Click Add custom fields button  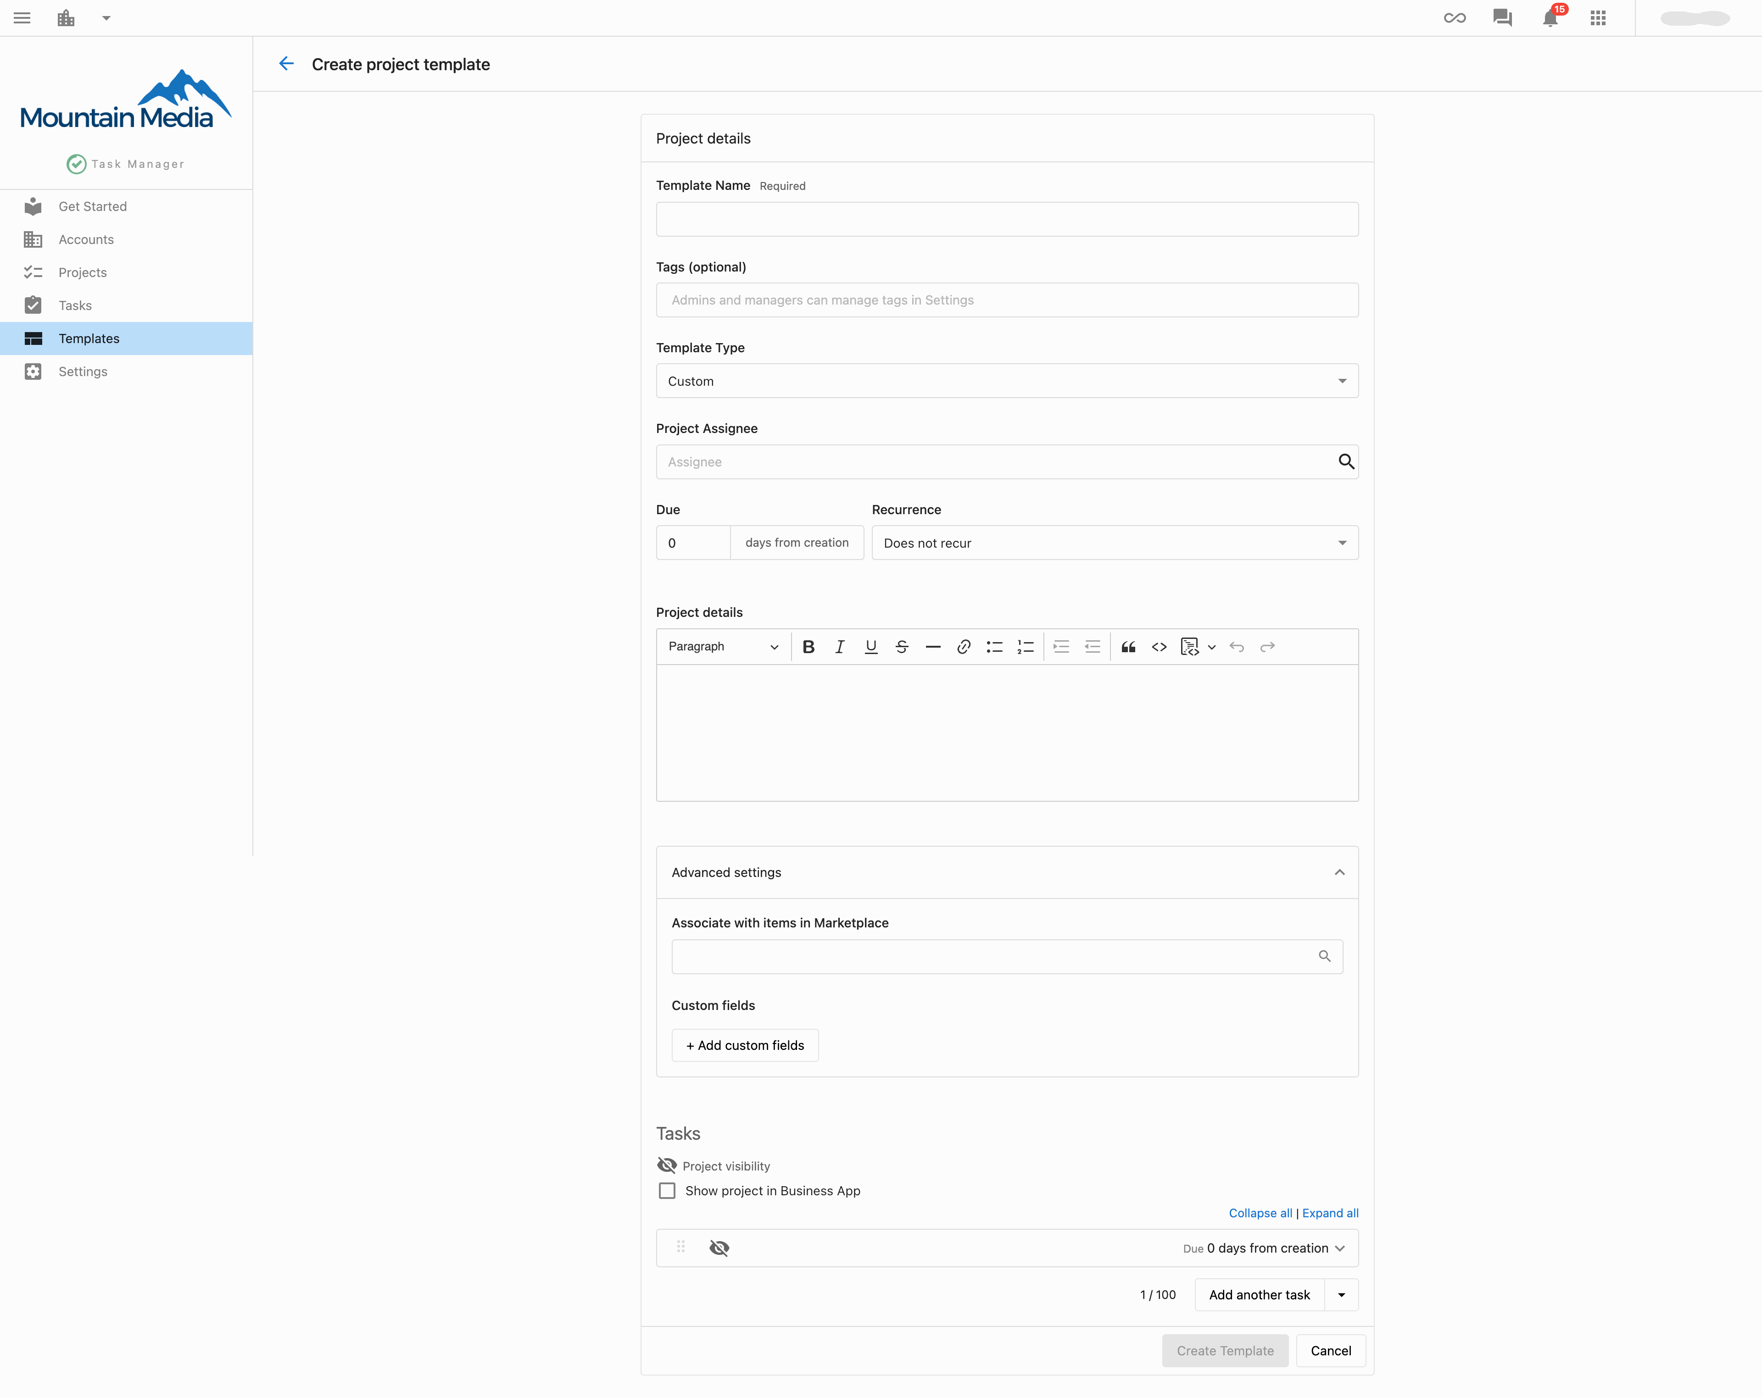pos(745,1045)
